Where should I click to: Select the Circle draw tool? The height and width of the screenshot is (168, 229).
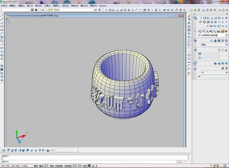point(2,37)
